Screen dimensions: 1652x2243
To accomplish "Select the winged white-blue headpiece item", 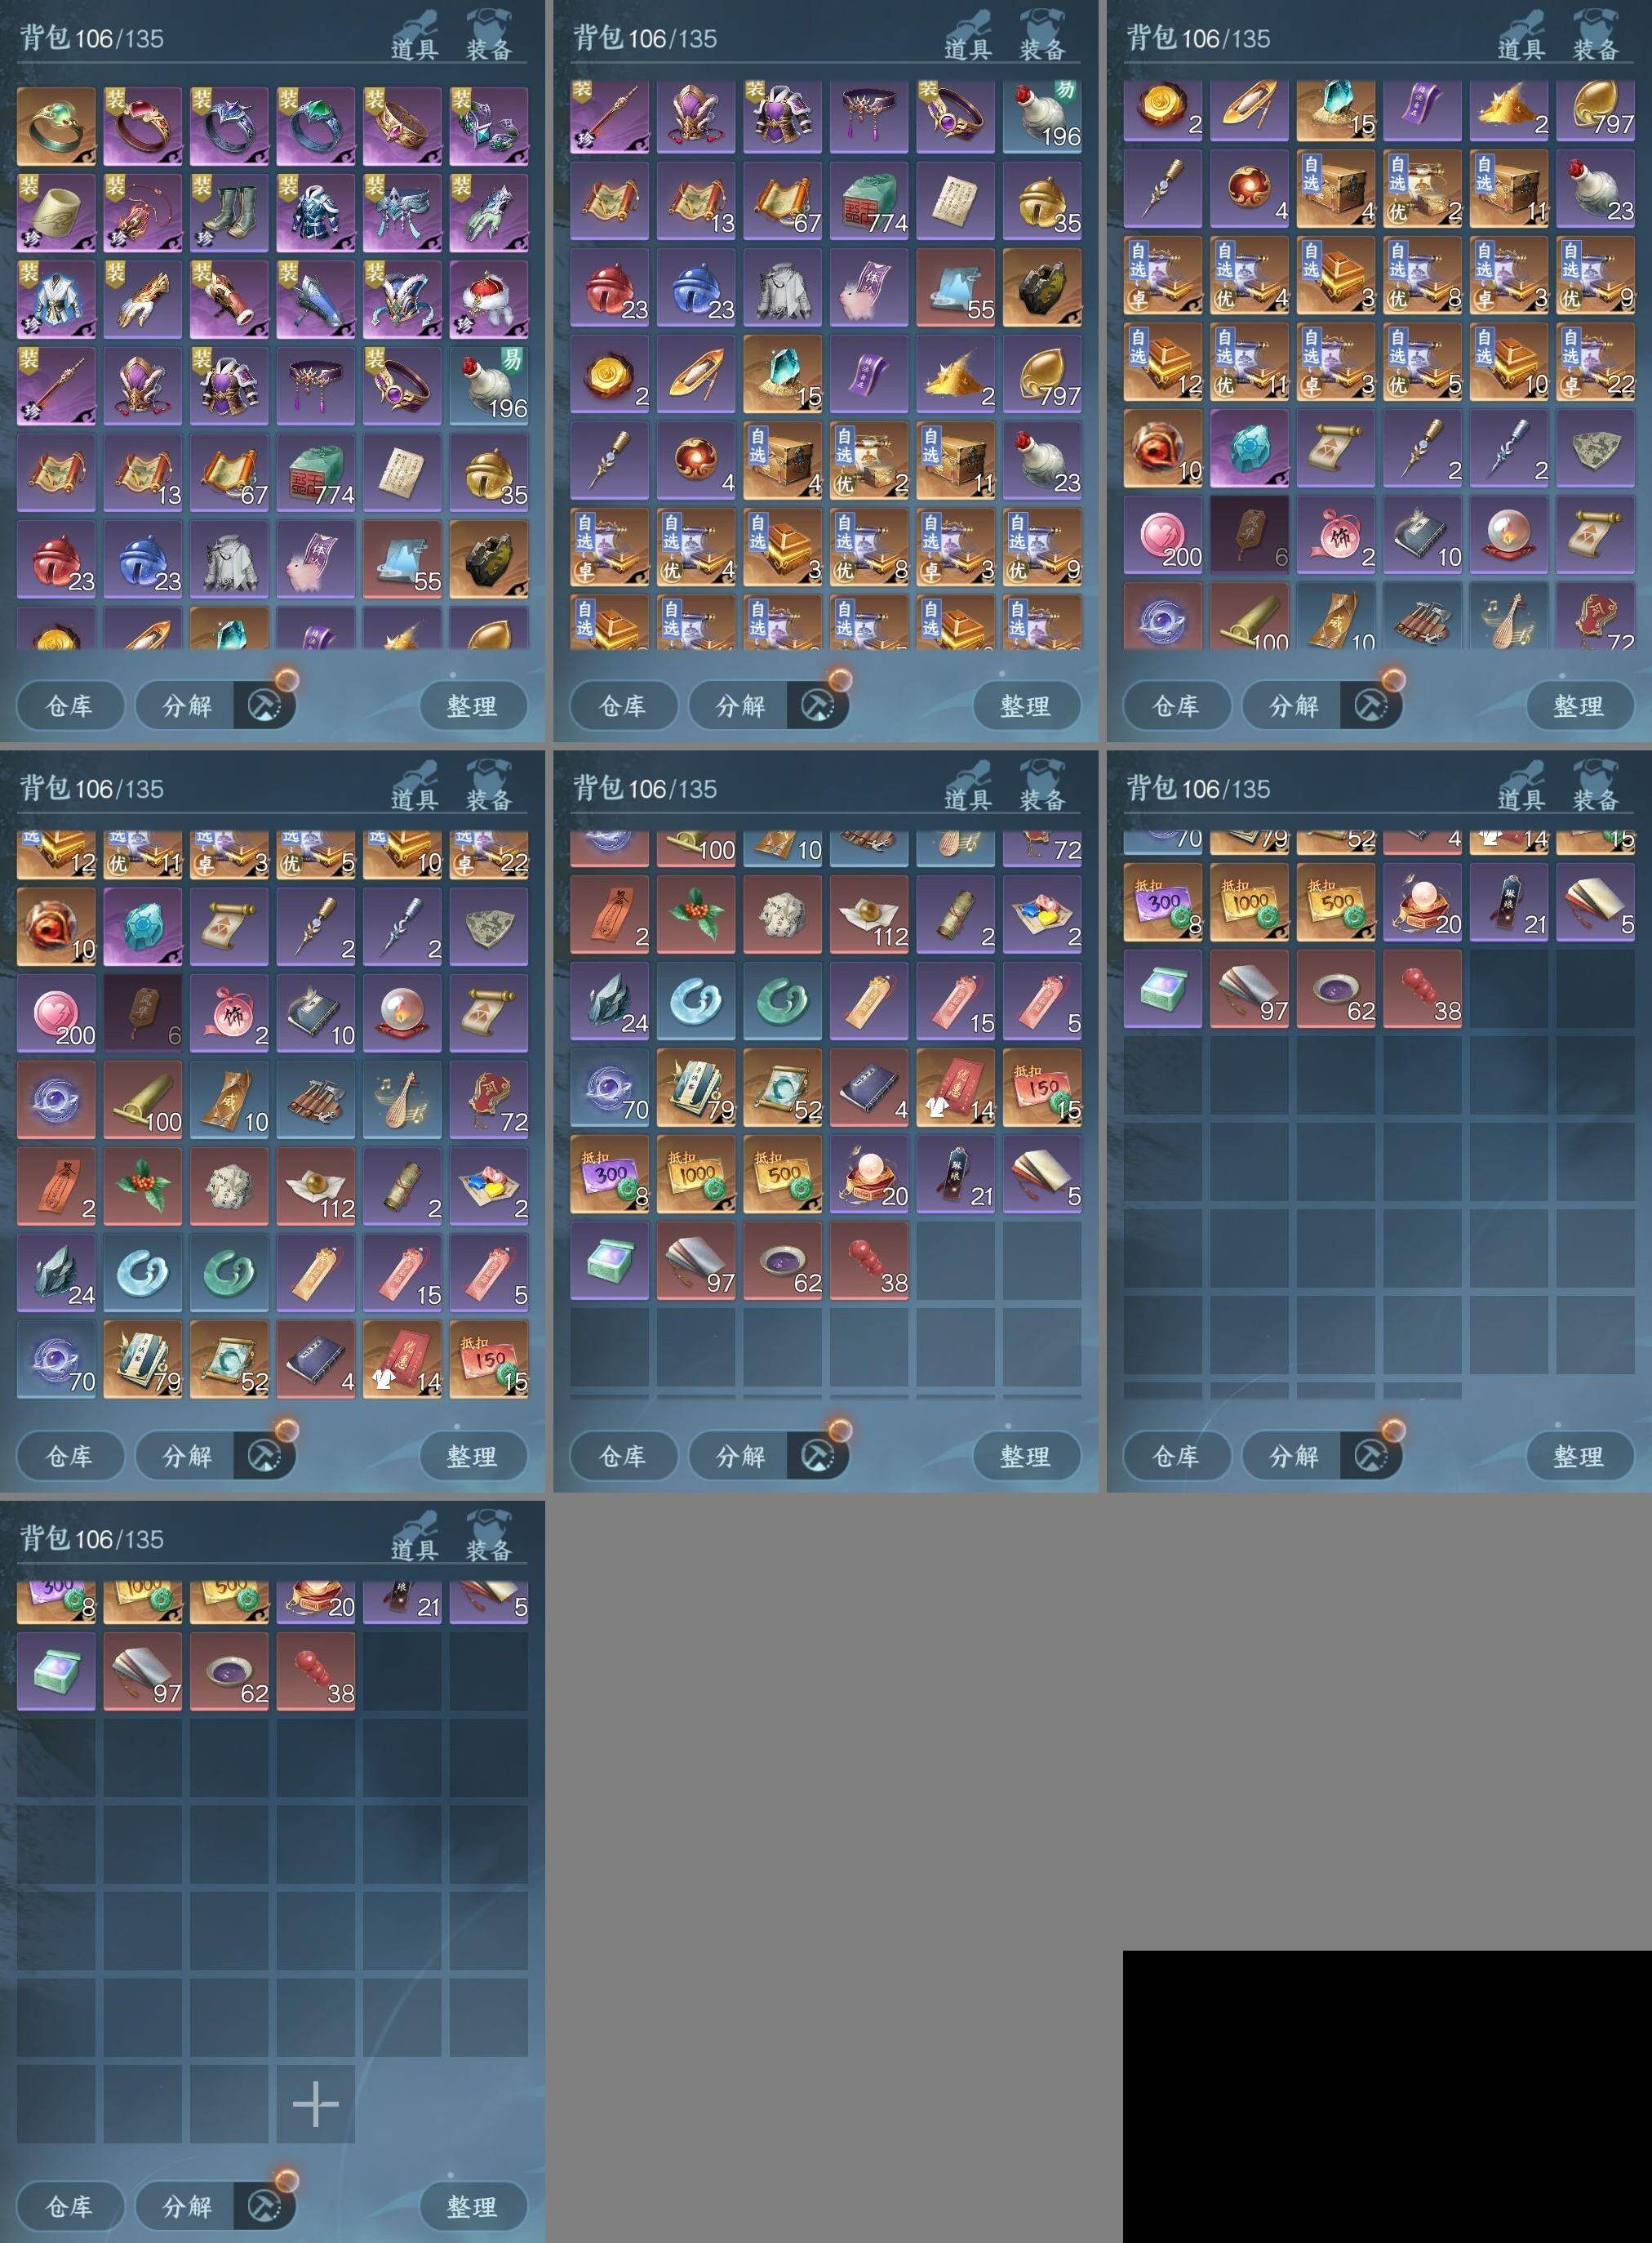I will click(x=402, y=299).
